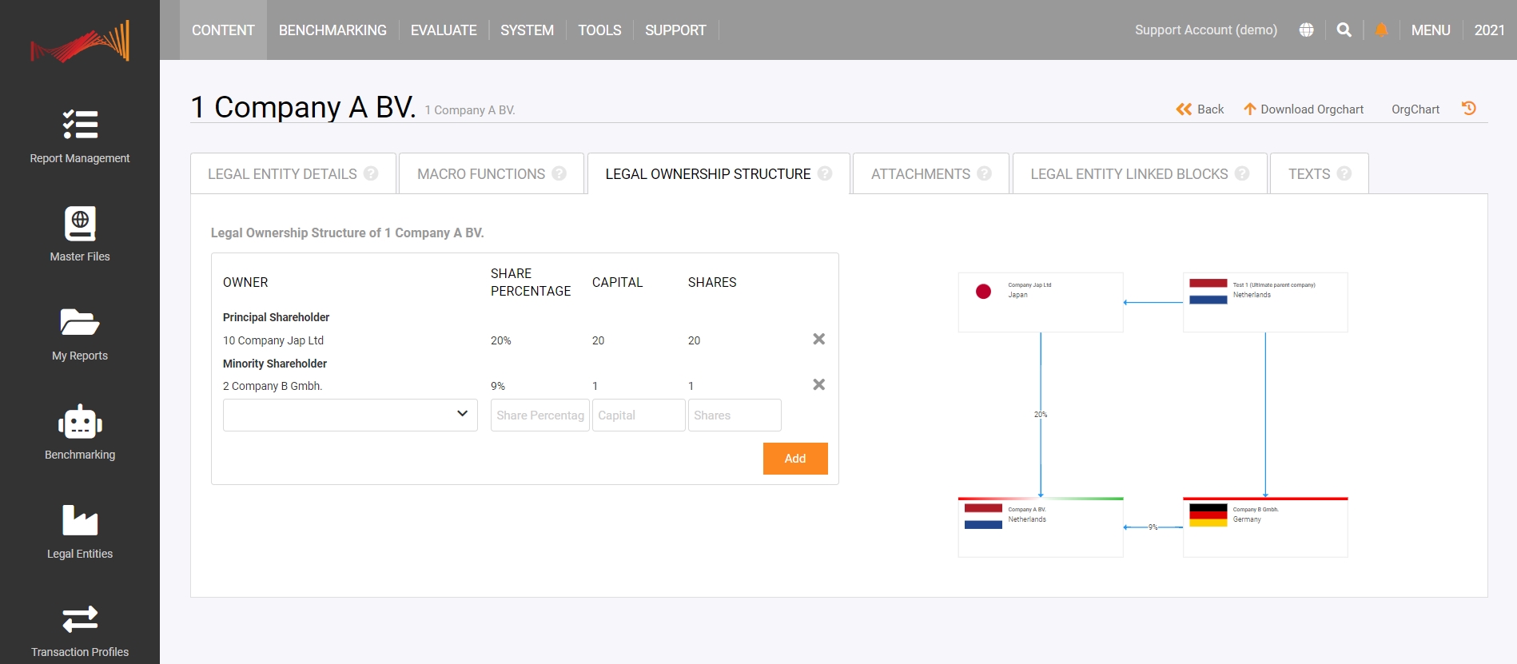Open My Reports folder icon
Screen dimensions: 1517x664
[x=80, y=322]
